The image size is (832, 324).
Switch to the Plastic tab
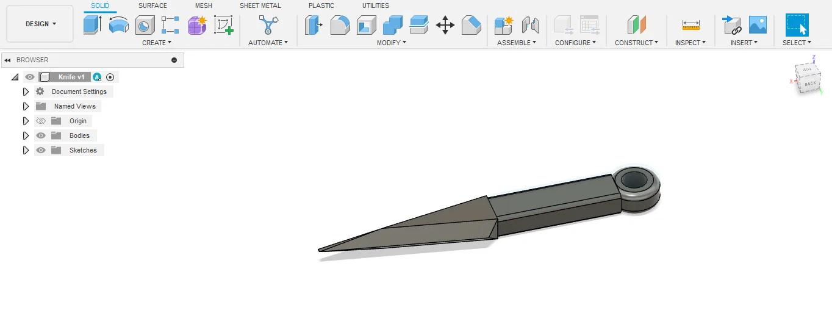[321, 5]
